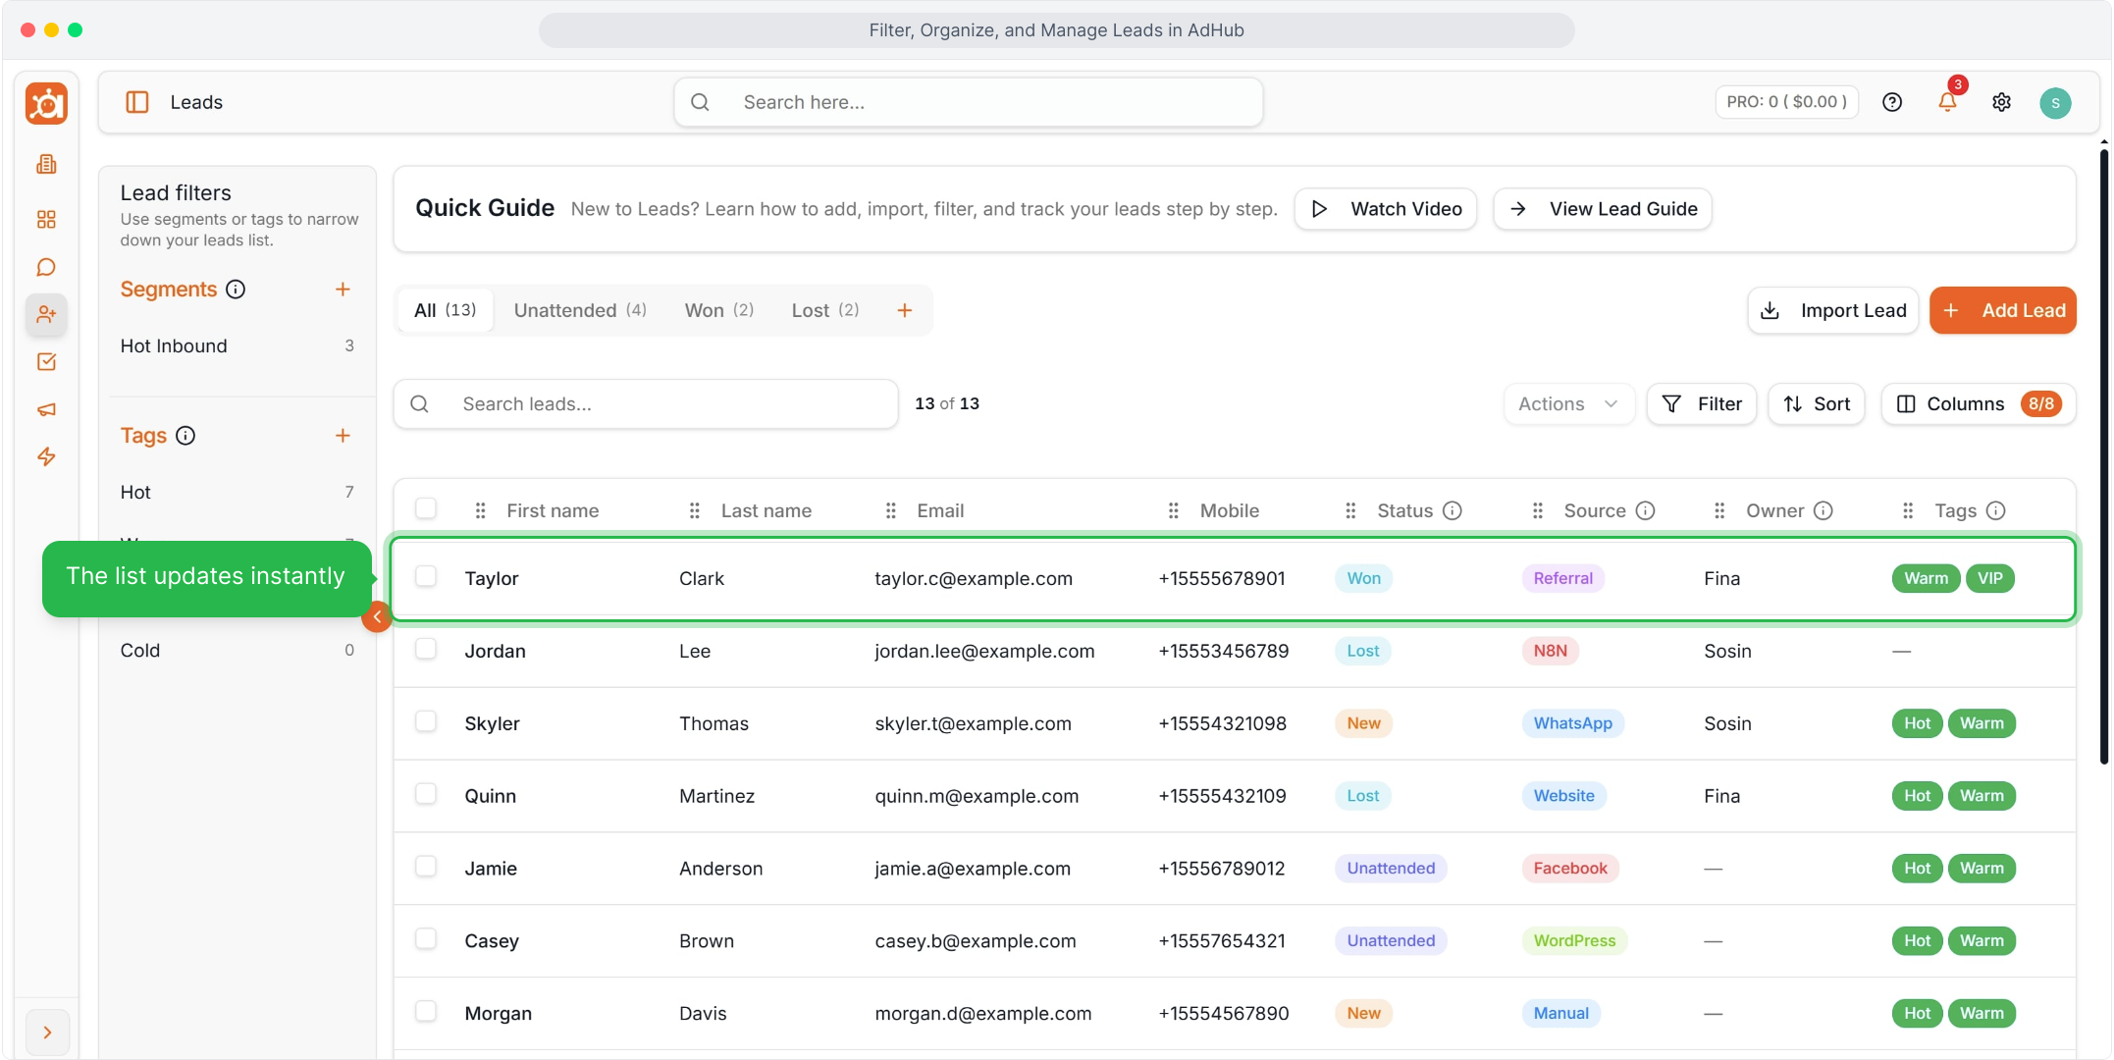Open the automation lightning bolt icon
Image resolution: width=2114 pixels, height=1060 pixels.
(46, 456)
